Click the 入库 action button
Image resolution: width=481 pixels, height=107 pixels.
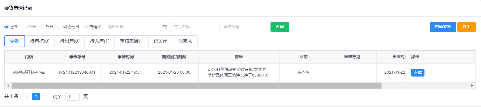click(418, 72)
